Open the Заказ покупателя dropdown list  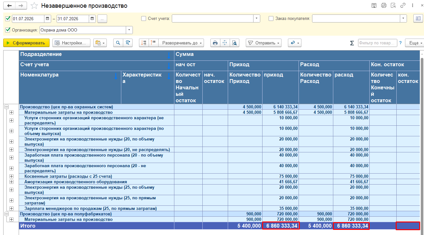pyautogui.click(x=404, y=19)
